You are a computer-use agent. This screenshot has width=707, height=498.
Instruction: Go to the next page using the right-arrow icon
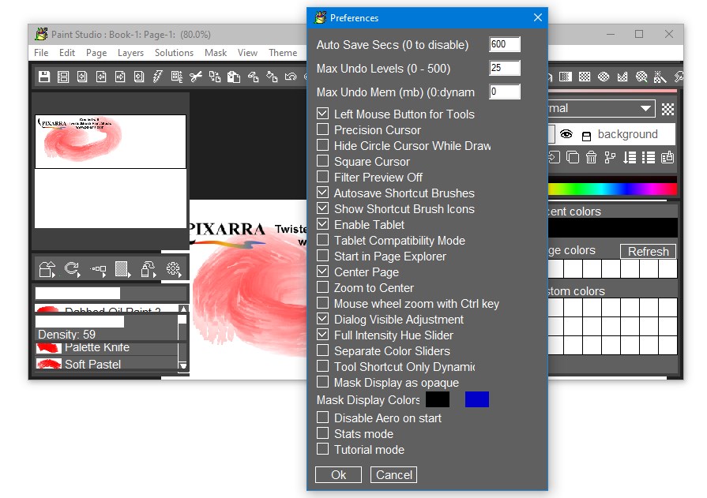120,77
